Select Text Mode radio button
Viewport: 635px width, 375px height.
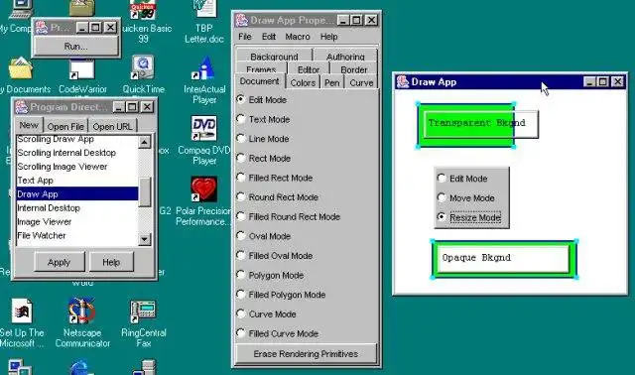tap(240, 119)
